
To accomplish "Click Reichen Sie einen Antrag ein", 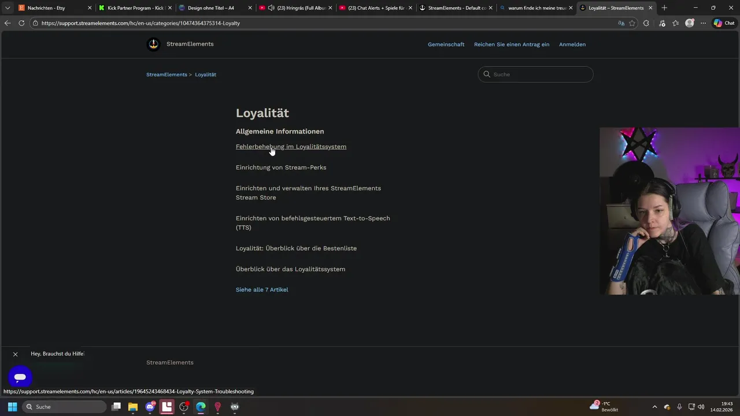I will pyautogui.click(x=512, y=44).
